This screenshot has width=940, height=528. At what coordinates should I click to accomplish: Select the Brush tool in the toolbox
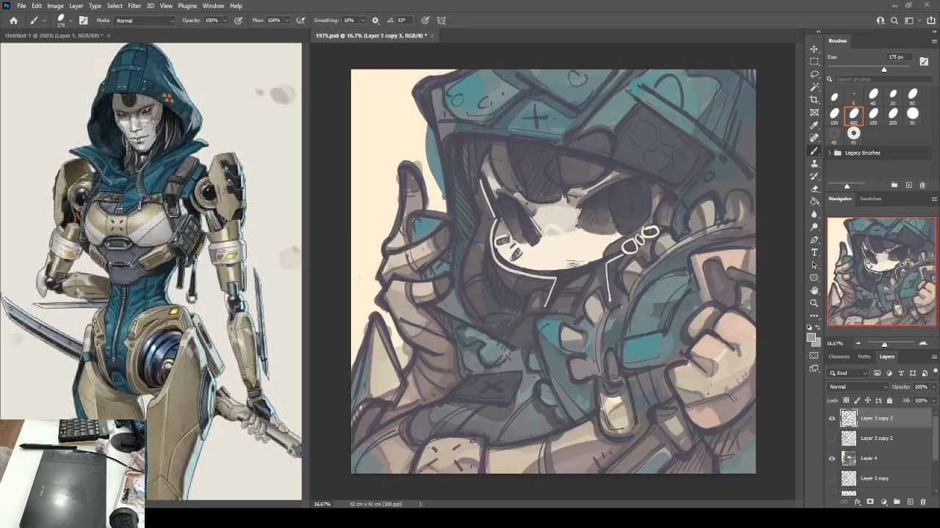coord(814,150)
